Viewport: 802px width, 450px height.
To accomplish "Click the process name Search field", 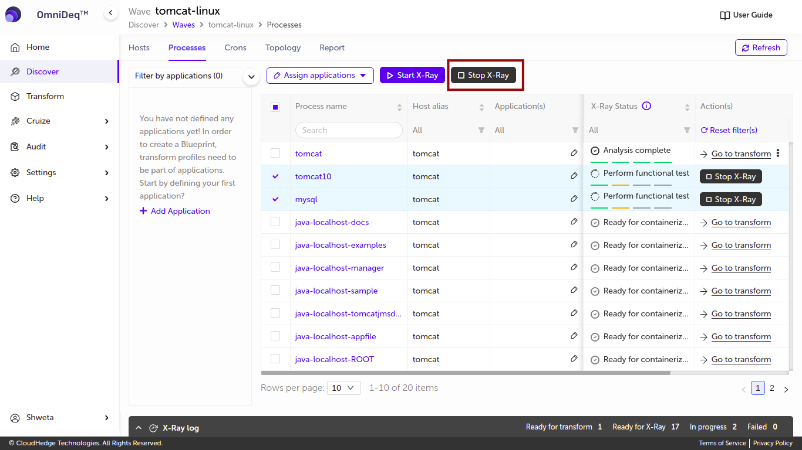I will pyautogui.click(x=349, y=130).
